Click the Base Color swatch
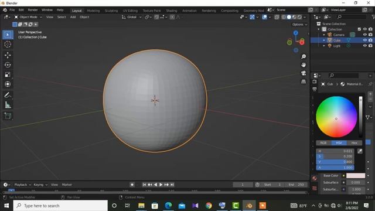 point(356,176)
